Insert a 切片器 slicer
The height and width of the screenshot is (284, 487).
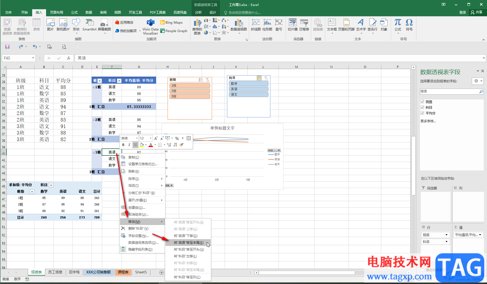pos(292,25)
